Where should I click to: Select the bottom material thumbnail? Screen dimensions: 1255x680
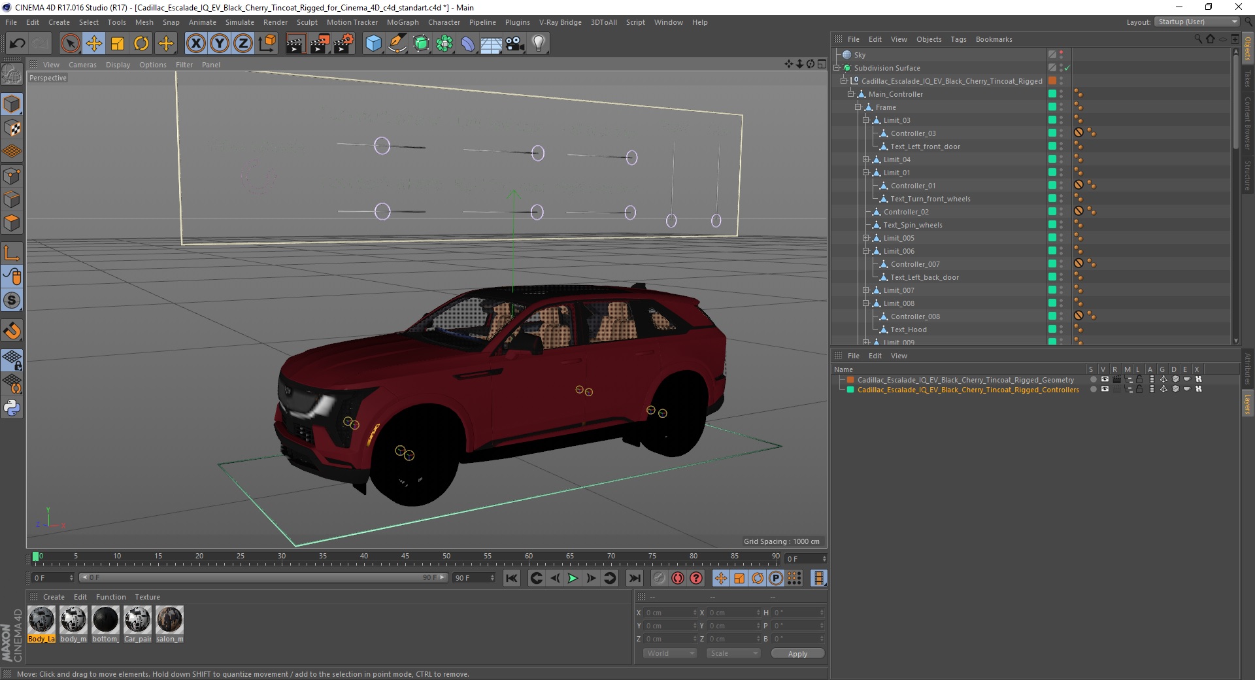coord(105,624)
